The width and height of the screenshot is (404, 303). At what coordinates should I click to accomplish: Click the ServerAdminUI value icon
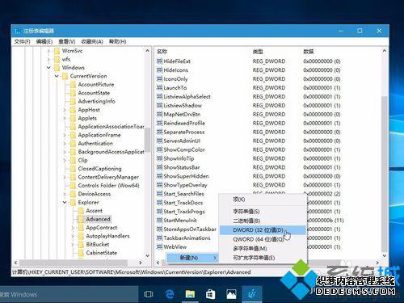160,141
